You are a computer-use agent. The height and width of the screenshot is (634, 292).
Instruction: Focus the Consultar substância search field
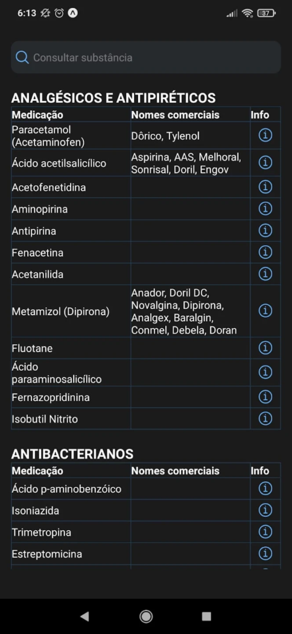tap(146, 58)
